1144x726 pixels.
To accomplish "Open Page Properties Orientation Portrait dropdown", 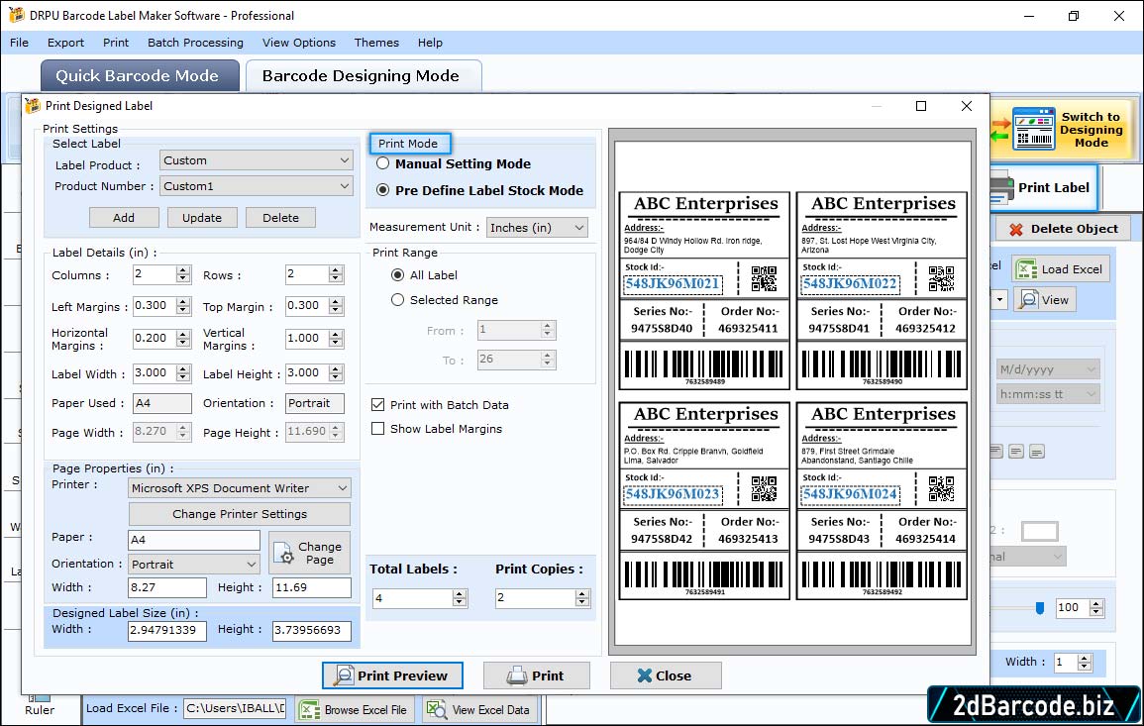I will coord(194,564).
